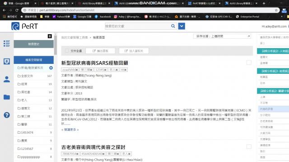Open the user profile sidebar icon
The image size is (289, 162).
[x=7, y=79]
